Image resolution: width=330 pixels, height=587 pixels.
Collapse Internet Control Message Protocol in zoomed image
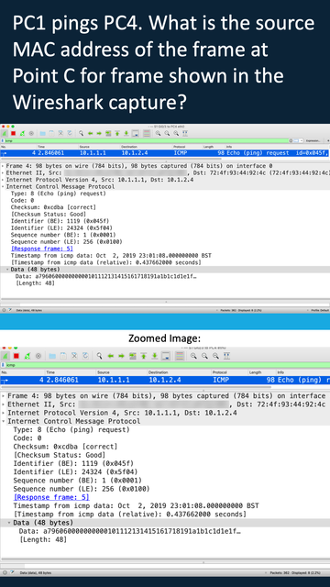4,421
